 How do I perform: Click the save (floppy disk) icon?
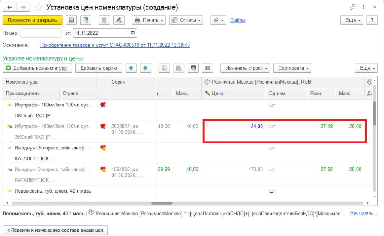pos(71,20)
